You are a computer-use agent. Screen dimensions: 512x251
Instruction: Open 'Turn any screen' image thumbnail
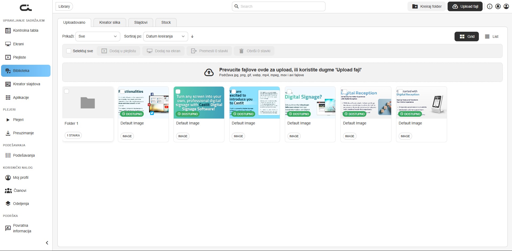(x=199, y=103)
